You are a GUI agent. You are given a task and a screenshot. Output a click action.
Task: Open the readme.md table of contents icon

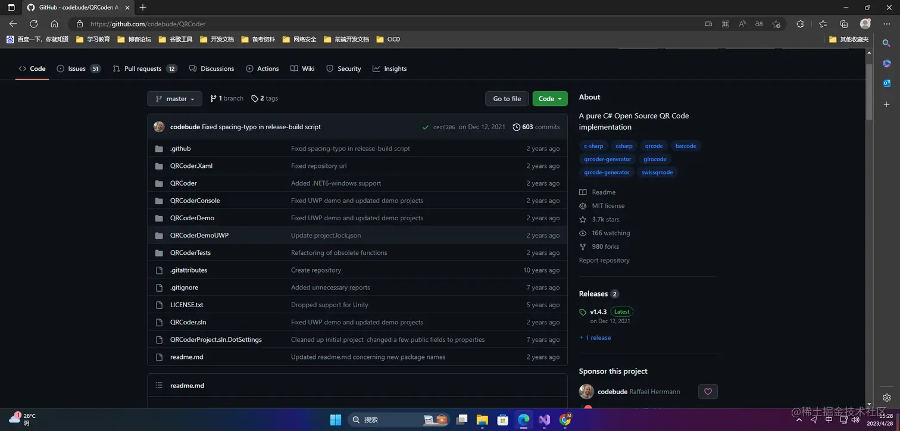(x=159, y=385)
